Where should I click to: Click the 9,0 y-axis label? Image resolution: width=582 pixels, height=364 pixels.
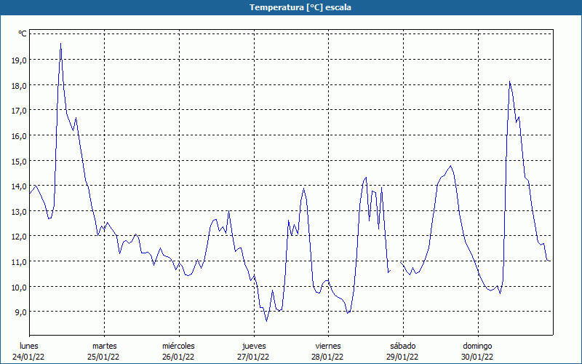20,312
